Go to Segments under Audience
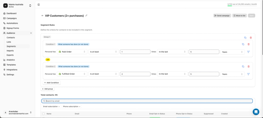Viewport: 263px width, 118px height. [11, 46]
